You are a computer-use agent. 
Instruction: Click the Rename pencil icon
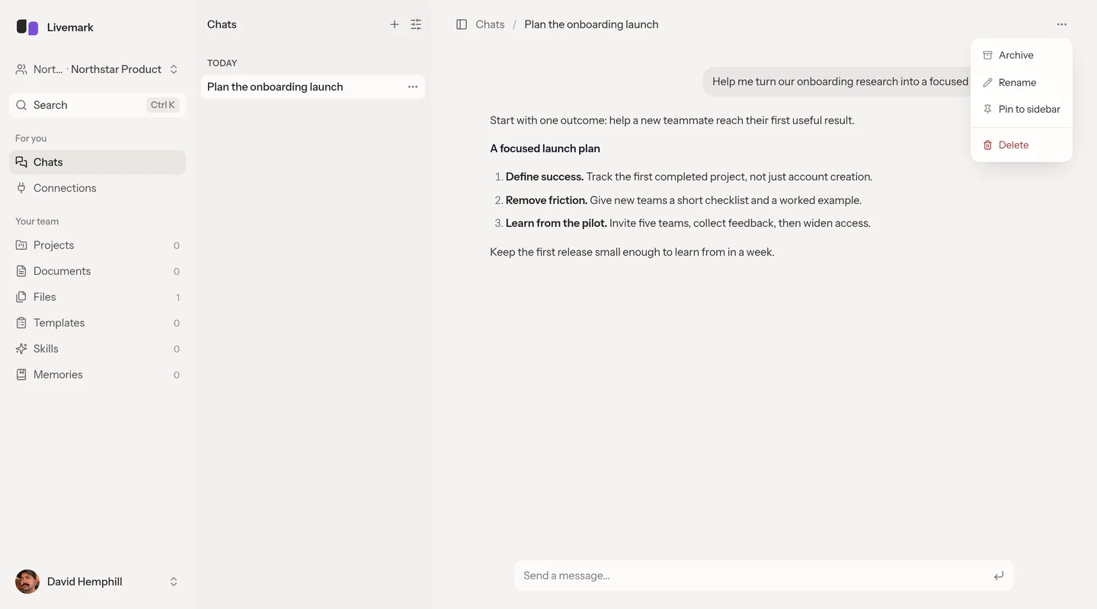(x=987, y=82)
